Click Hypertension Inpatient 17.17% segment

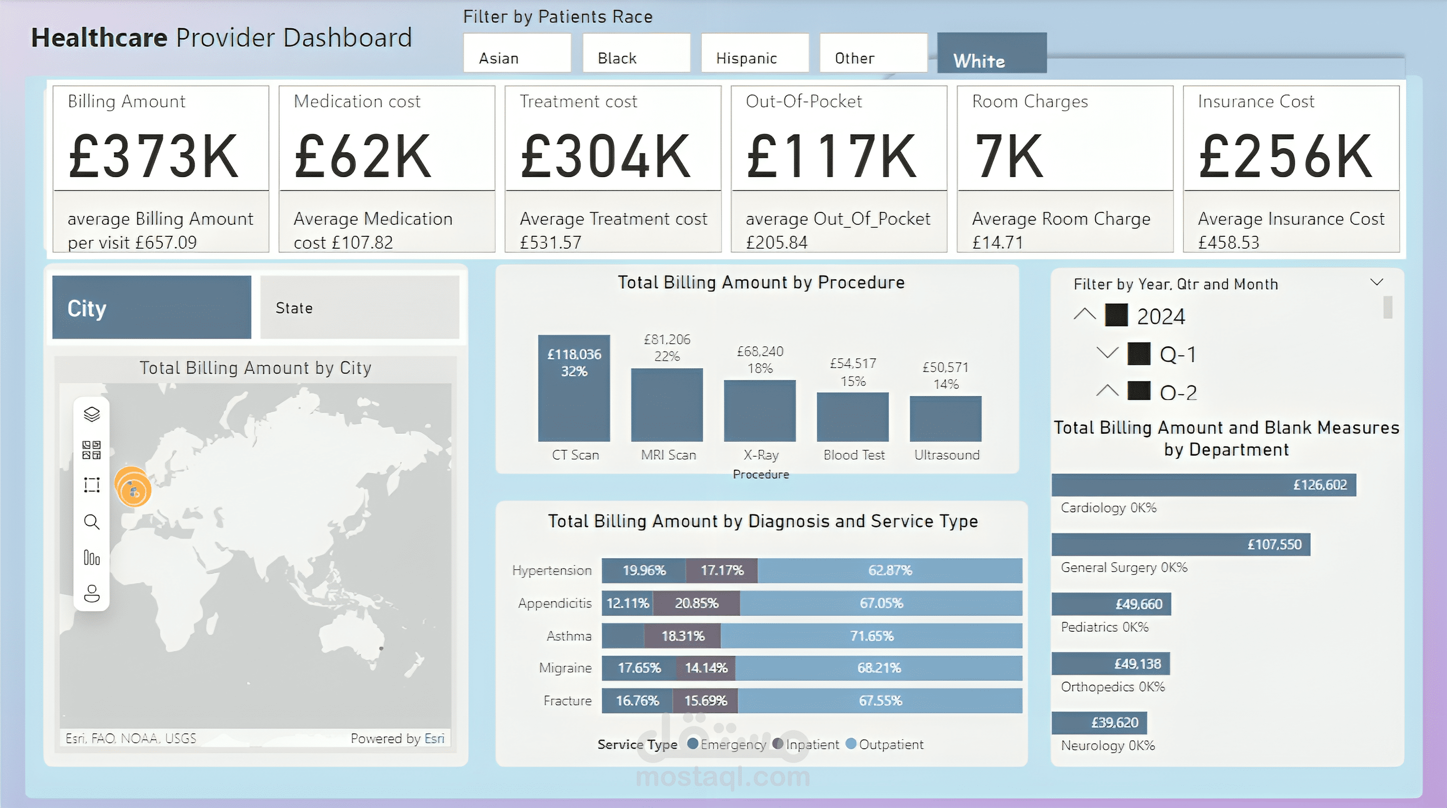coord(721,571)
